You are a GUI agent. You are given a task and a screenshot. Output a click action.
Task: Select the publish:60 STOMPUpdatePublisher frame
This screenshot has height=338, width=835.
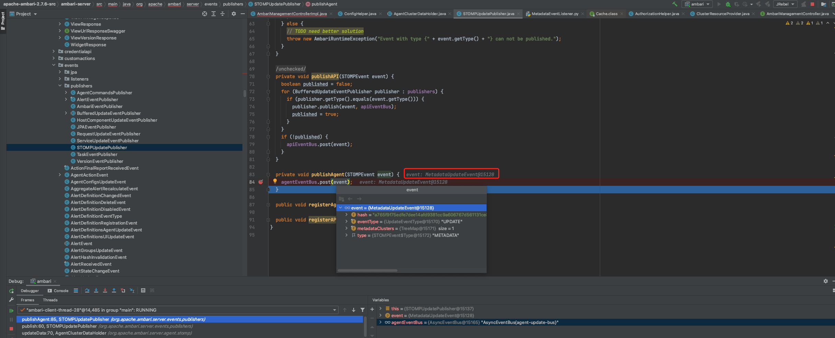[x=190, y=326]
